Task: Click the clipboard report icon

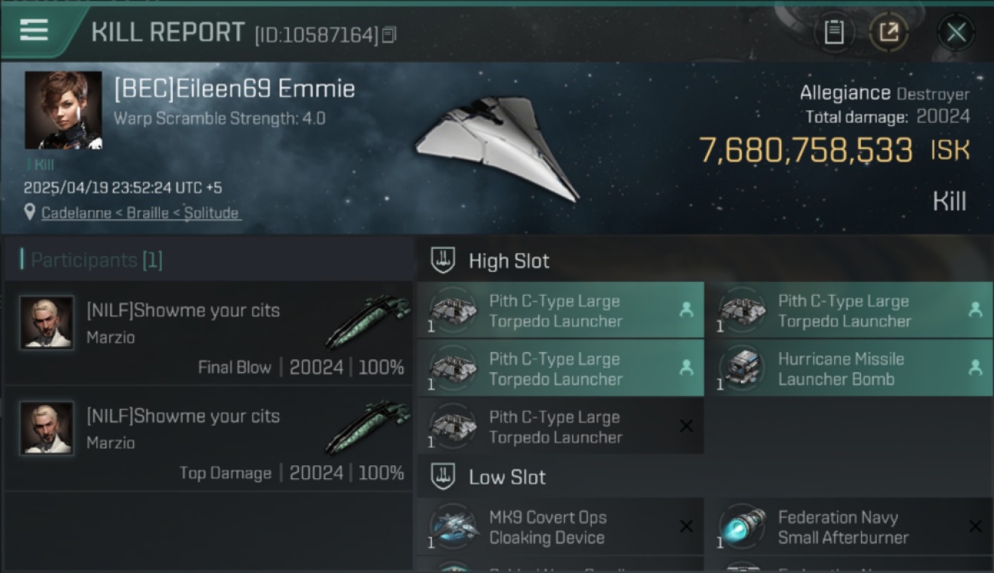Action: click(834, 32)
